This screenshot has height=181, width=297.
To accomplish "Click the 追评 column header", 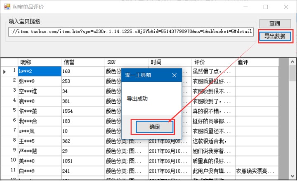I will 256,62.
